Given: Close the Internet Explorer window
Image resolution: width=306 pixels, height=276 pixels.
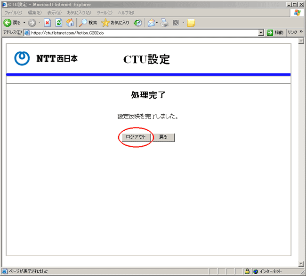Looking at the screenshot, I should 301,4.
